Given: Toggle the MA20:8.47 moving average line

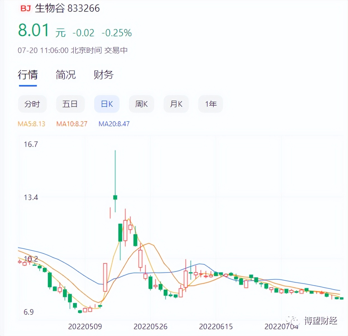Looking at the screenshot, I should (x=114, y=124).
